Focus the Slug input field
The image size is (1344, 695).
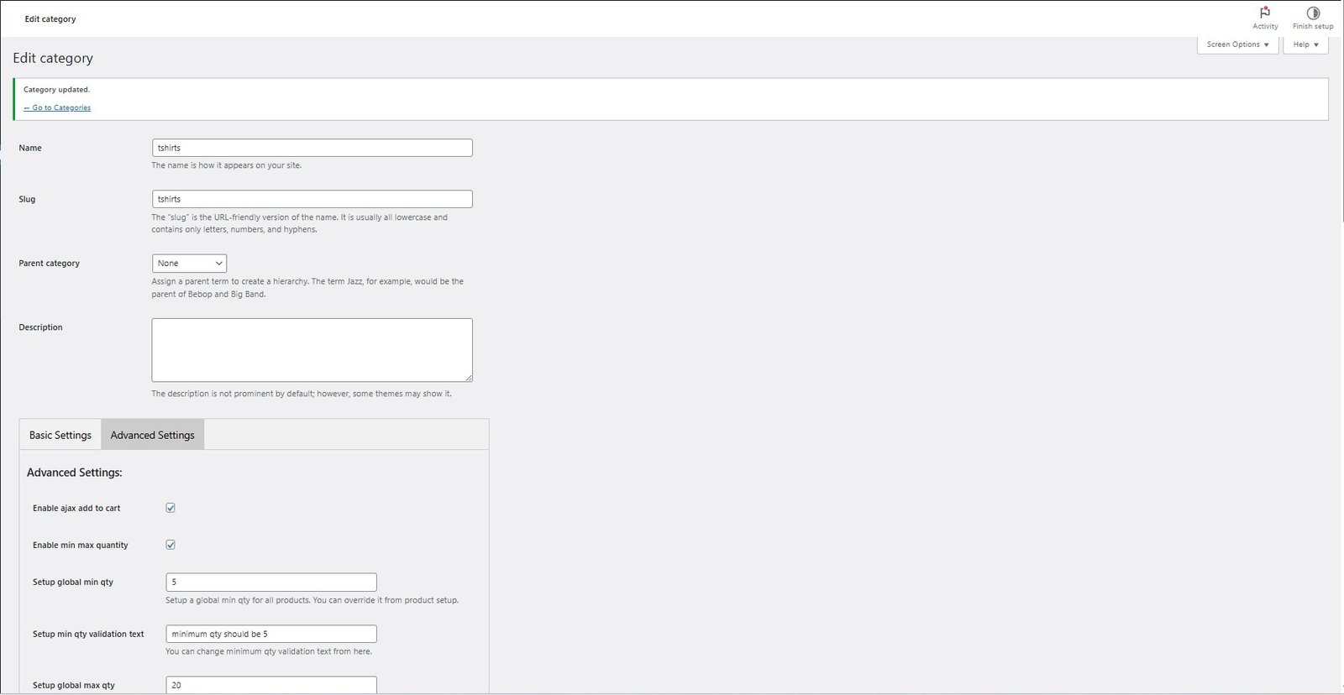(x=312, y=199)
